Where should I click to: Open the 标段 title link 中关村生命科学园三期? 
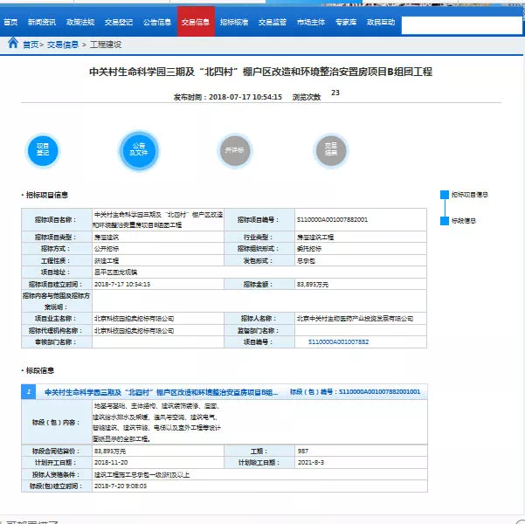click(x=161, y=392)
